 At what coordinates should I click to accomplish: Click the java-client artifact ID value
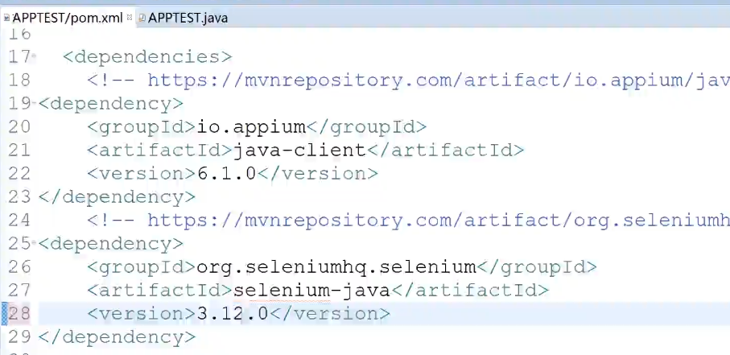pos(299,150)
